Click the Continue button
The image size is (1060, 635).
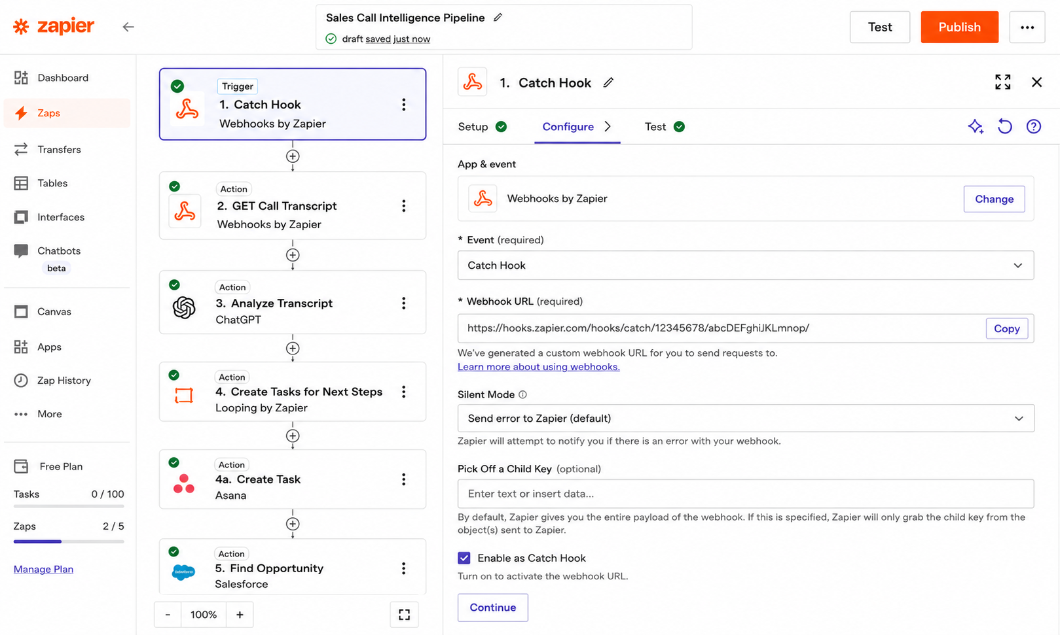(492, 608)
